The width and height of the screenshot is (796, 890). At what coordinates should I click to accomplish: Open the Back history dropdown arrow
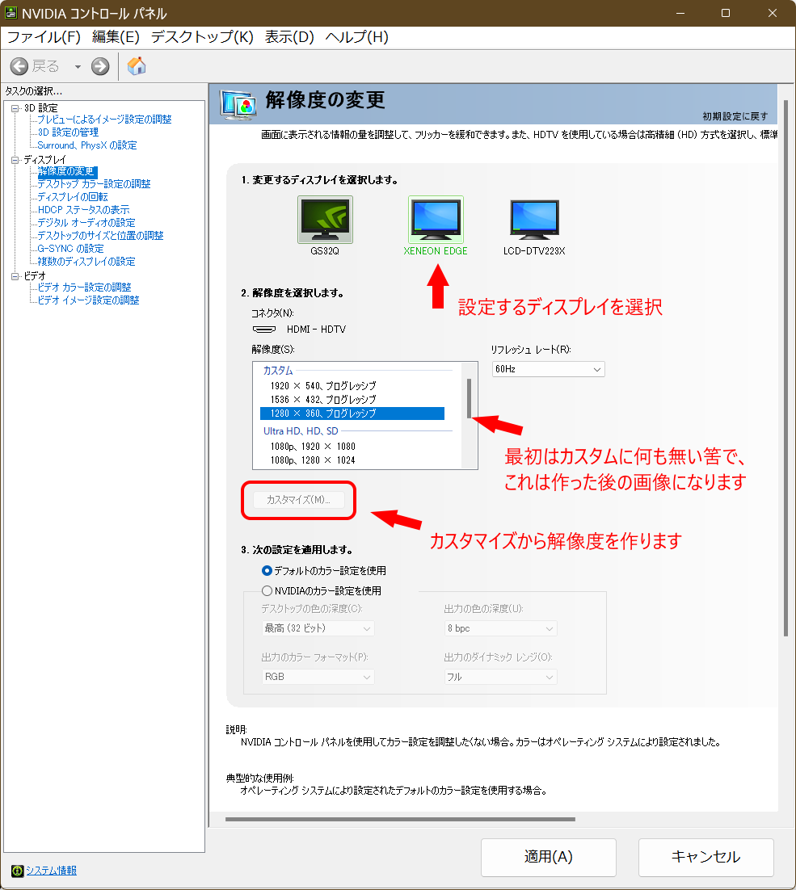(x=78, y=67)
